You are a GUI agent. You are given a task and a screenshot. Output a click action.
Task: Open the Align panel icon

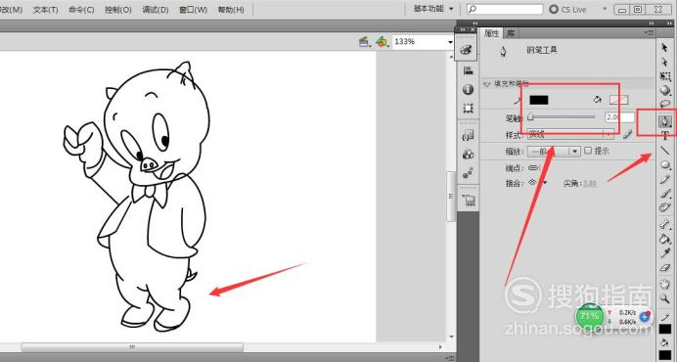(468, 70)
